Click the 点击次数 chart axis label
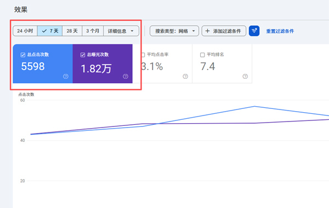 [26, 95]
